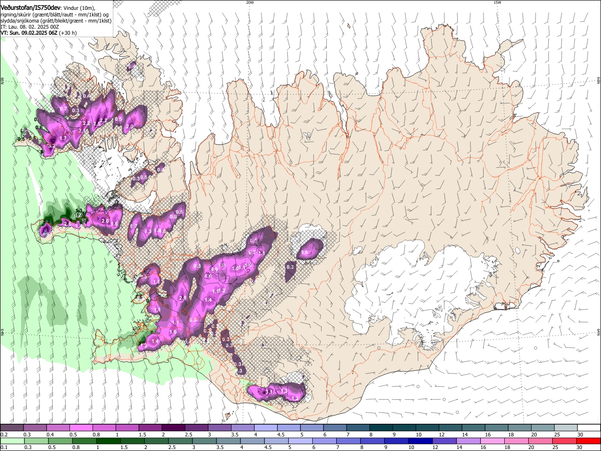Click the bright pink 0.5–0.8 snow legend swatch

point(81,428)
